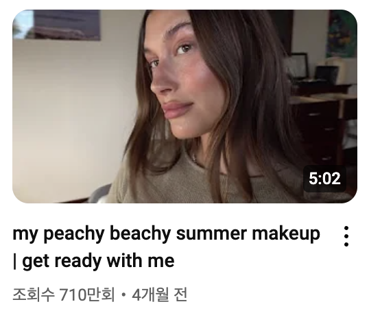Viewport: 369px width, 315px height.
Task: Click the 5:02 duration badge
Action: (324, 179)
